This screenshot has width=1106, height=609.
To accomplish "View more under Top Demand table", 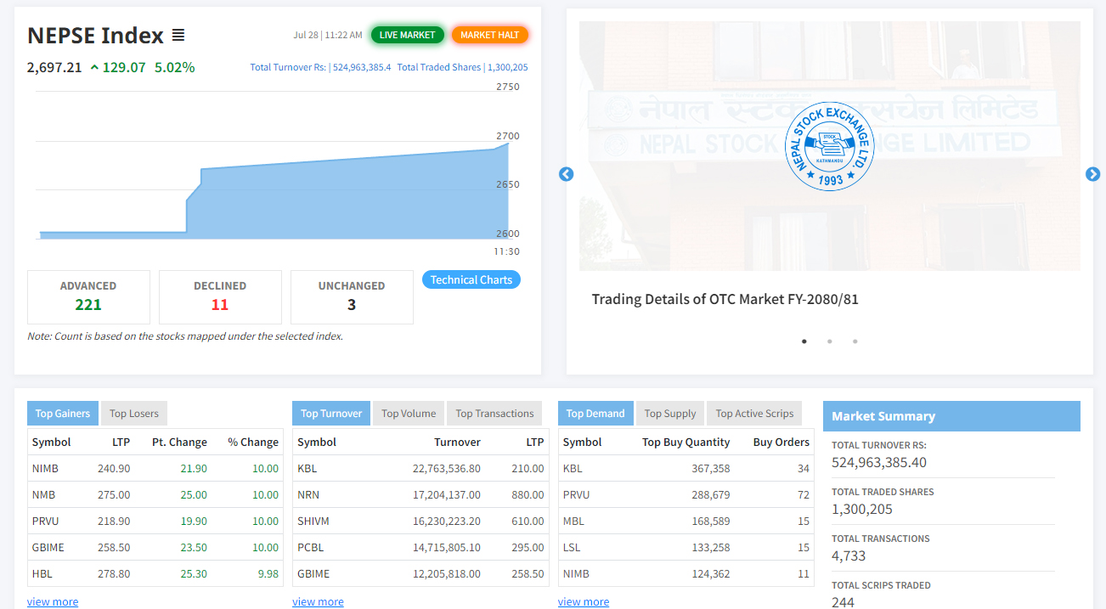I will click(x=584, y=601).
